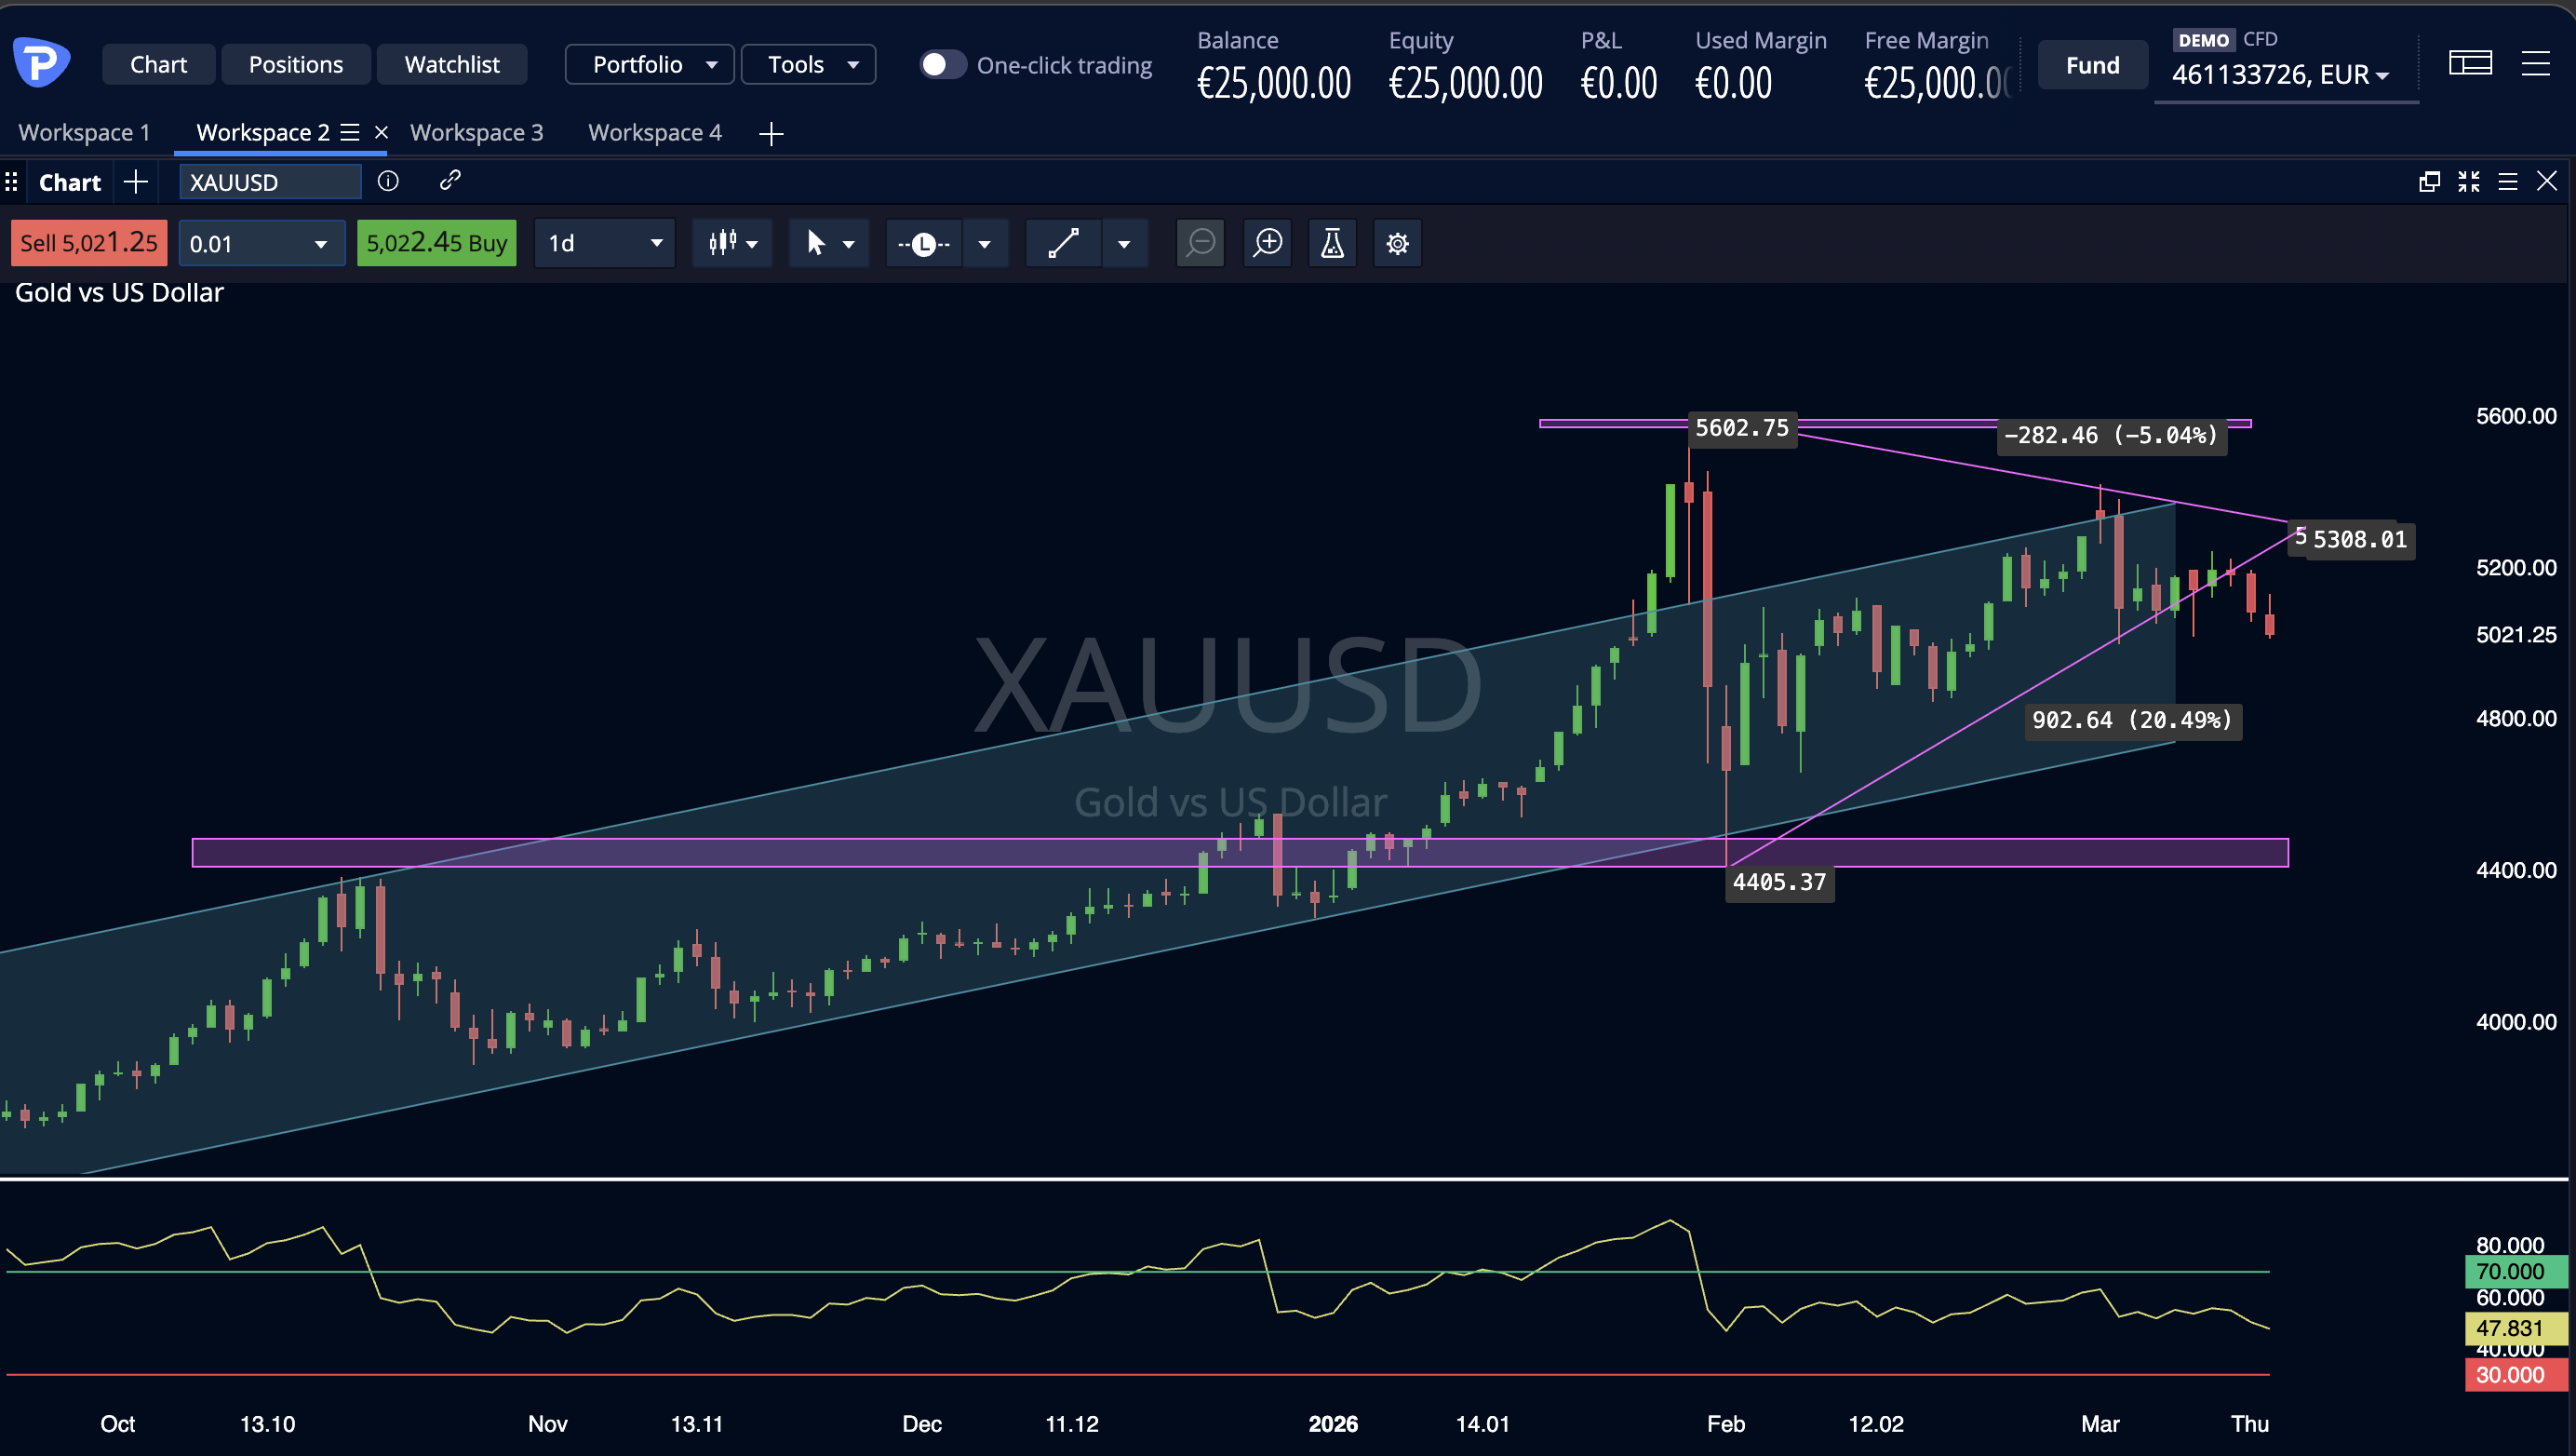Open the Watchlist tab

click(452, 65)
